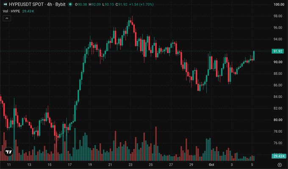Click the HYPEUSDT SPOT symbol title

coord(26,4)
